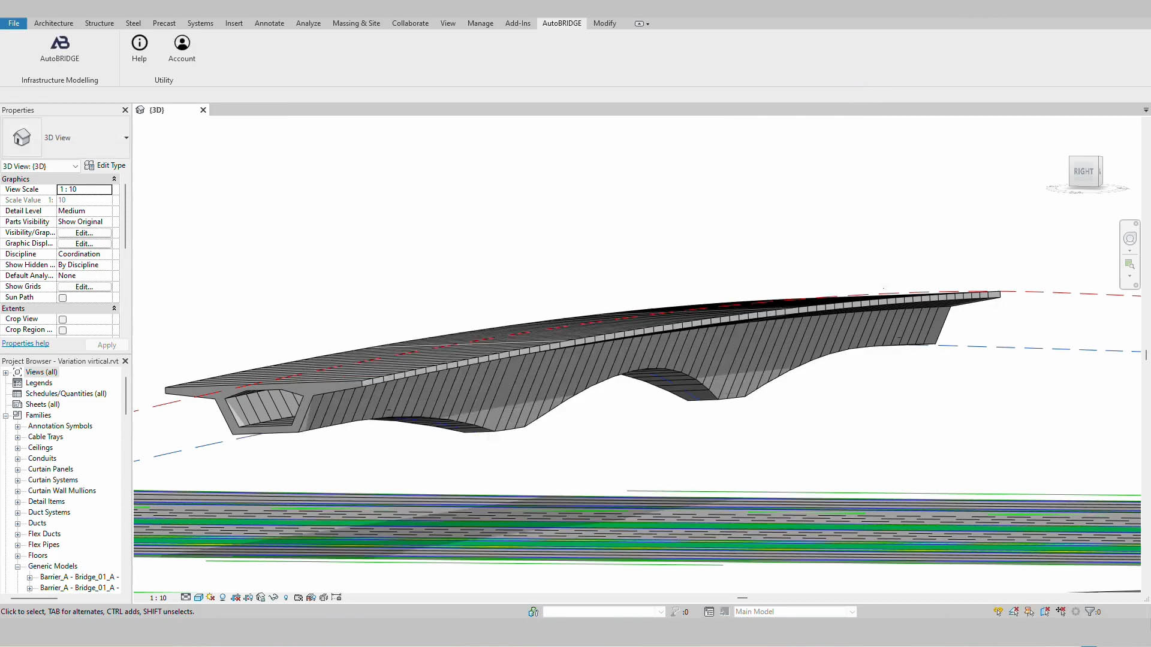Toggle Select Pinned Elements in status bar
The width and height of the screenshot is (1151, 647).
(1029, 612)
